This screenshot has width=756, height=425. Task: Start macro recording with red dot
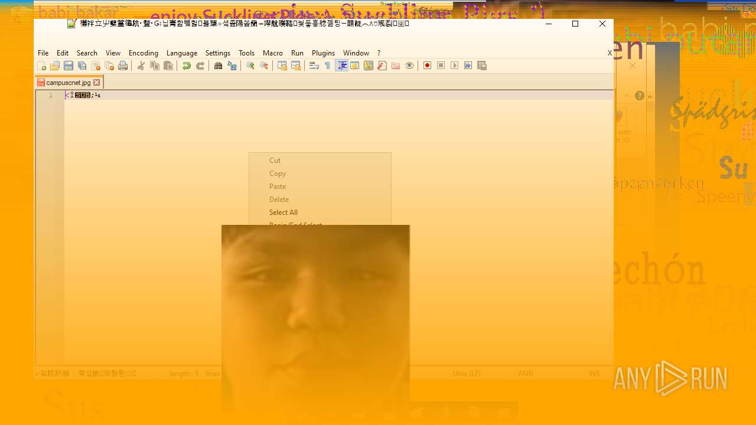click(427, 66)
